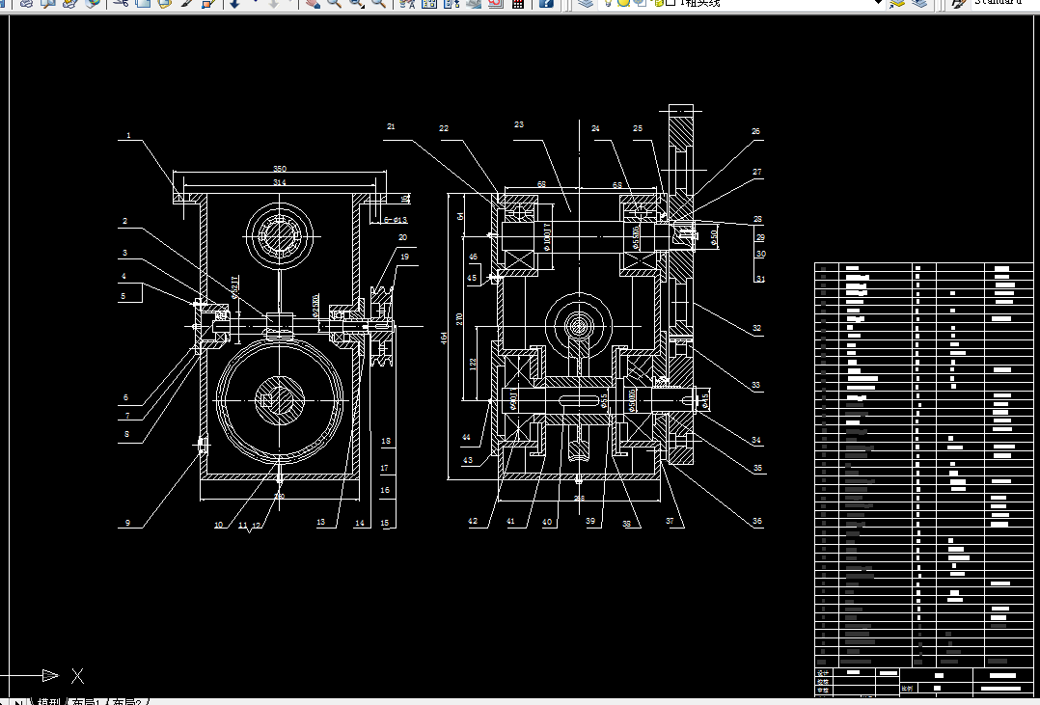Select part balloon number 9

pyautogui.click(x=127, y=523)
